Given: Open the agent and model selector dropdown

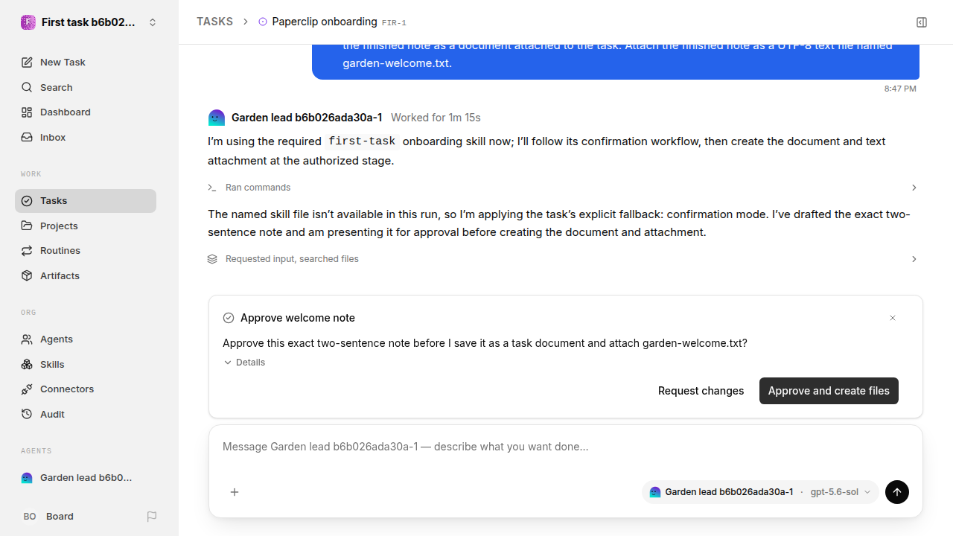Looking at the screenshot, I should tap(760, 492).
